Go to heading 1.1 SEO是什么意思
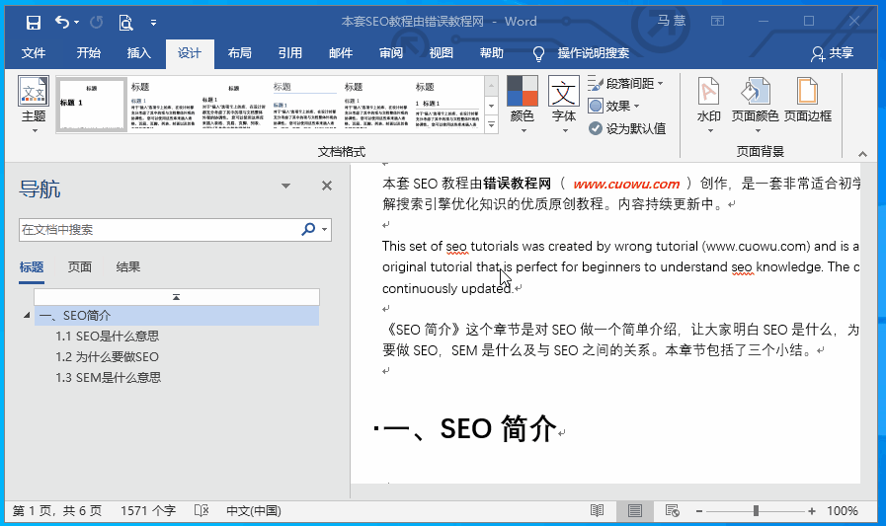 coord(108,337)
